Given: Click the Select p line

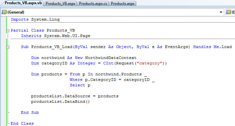Looking at the screenshot, I should [80, 85].
